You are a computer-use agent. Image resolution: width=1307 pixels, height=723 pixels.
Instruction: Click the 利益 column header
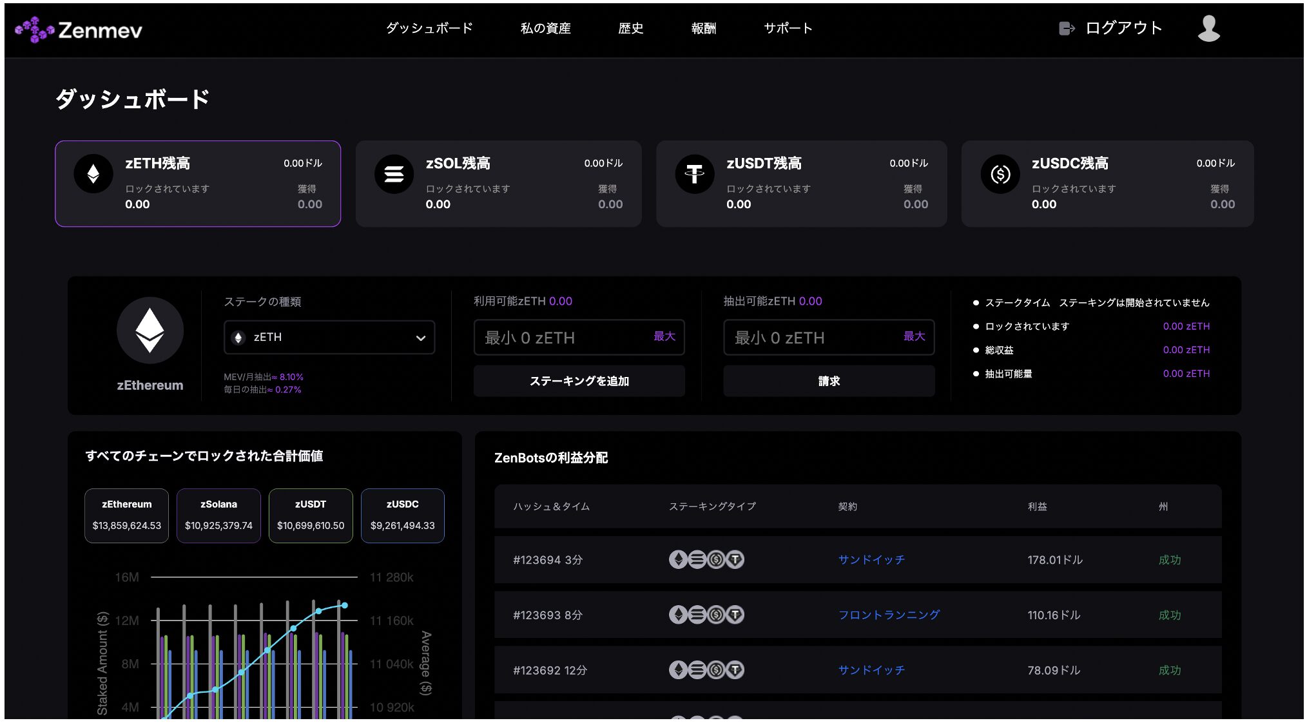coord(1037,506)
